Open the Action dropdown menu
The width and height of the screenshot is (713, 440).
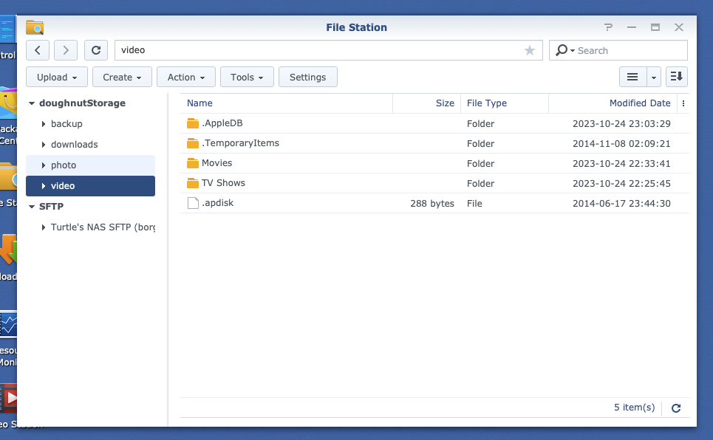[186, 77]
